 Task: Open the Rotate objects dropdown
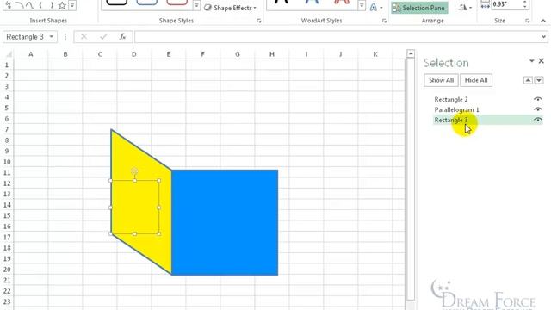(x=465, y=8)
